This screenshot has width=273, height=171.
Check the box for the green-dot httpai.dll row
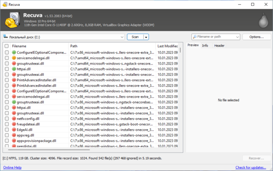point(7,69)
